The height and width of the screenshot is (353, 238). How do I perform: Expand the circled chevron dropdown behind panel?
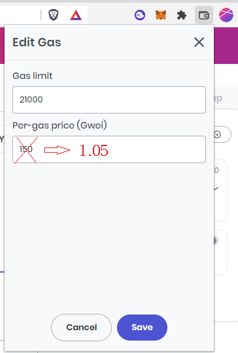click(217, 134)
